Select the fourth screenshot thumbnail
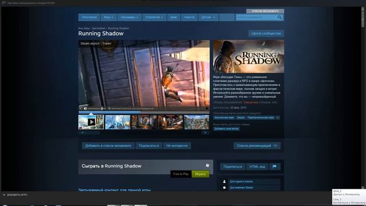Viewport: 366px width, 206px height. (x=170, y=122)
